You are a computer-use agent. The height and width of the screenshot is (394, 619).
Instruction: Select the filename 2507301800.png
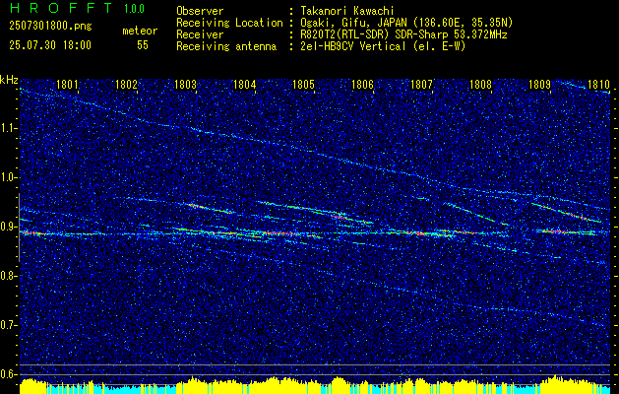coord(50,27)
